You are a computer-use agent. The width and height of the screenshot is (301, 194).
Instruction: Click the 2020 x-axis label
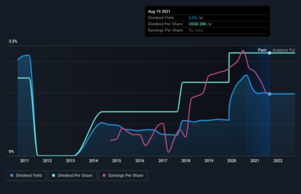coord(232,161)
